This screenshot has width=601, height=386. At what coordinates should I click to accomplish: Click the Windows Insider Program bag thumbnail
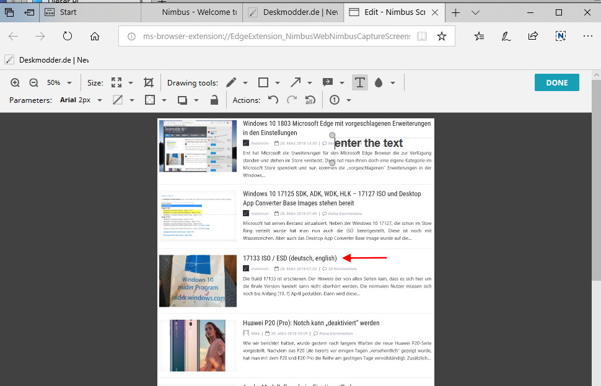[198, 281]
